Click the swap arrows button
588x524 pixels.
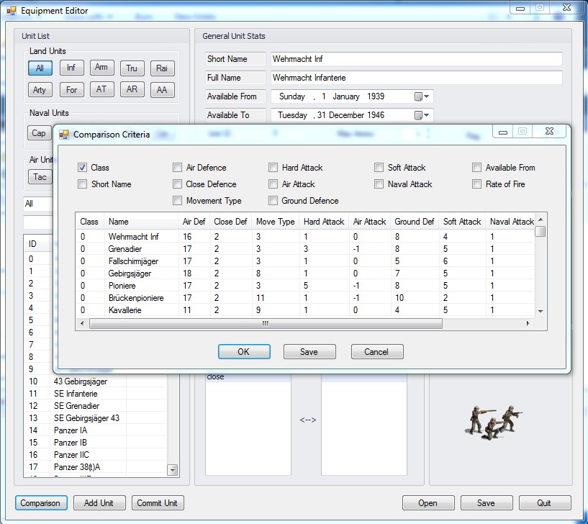(308, 420)
